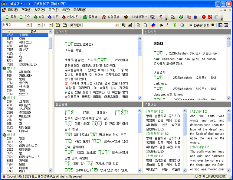Expand the 브니엘성경 dropdown arrow
233x180 pixels.
(146, 17)
